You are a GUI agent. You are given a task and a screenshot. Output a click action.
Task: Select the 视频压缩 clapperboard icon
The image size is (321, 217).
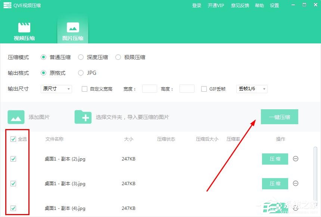point(25,26)
